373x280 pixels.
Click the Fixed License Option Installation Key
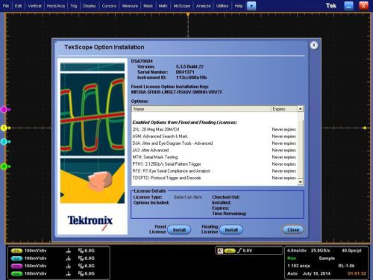177,93
